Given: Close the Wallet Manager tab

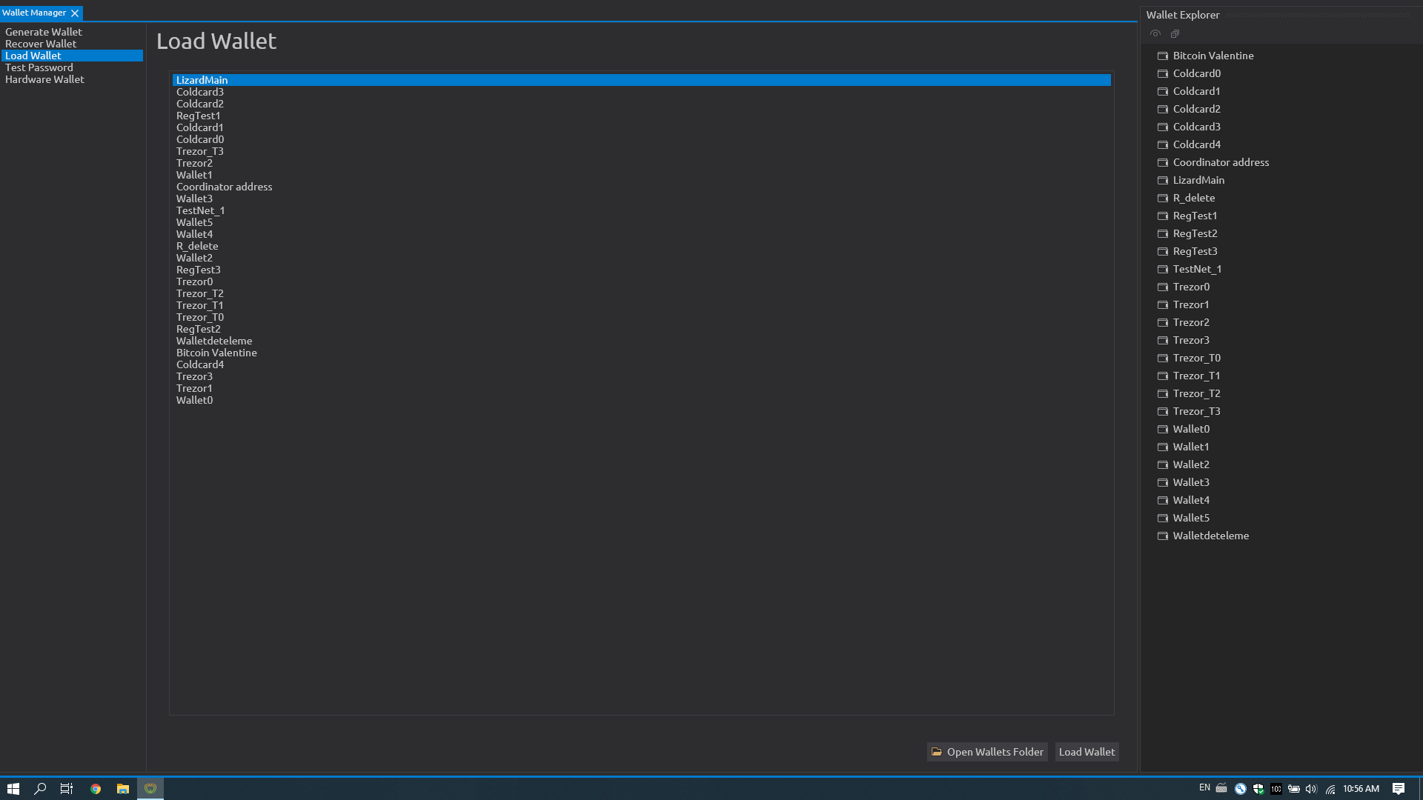Looking at the screenshot, I should (75, 13).
